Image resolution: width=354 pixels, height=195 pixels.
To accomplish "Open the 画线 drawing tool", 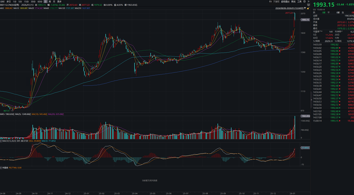I will pyautogui.click(x=293, y=2).
